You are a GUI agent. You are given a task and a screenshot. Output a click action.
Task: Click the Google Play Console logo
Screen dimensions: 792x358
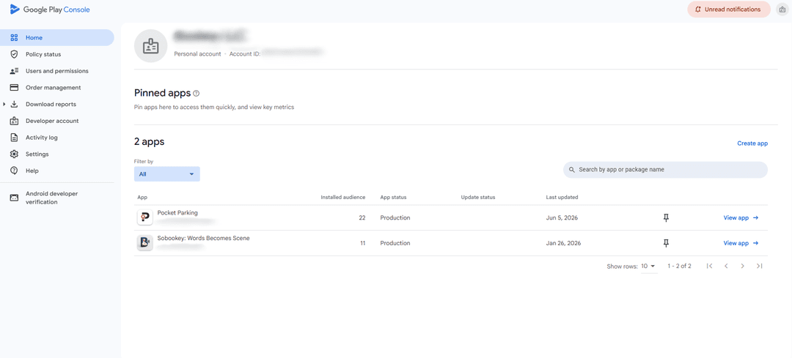[50, 10]
